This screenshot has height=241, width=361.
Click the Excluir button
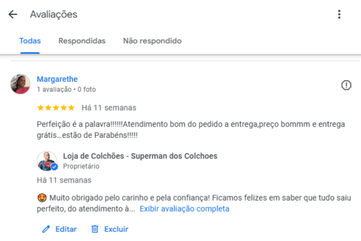coord(110,229)
